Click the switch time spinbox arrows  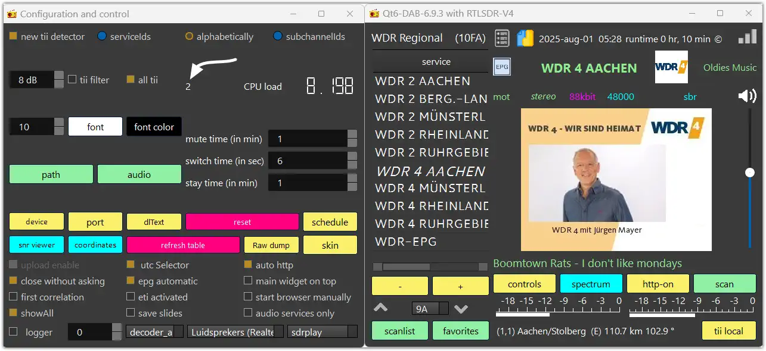352,161
